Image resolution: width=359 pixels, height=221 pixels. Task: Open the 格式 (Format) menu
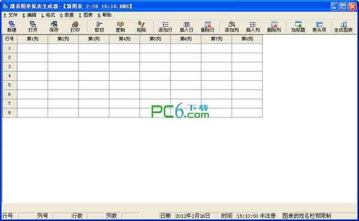pos(48,15)
